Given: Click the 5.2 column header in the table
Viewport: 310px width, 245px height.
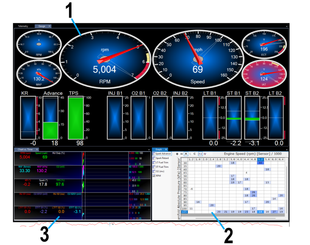Looking at the screenshot, I should pos(260,159).
